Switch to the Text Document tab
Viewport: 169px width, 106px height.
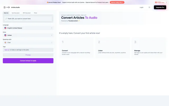[16, 13]
